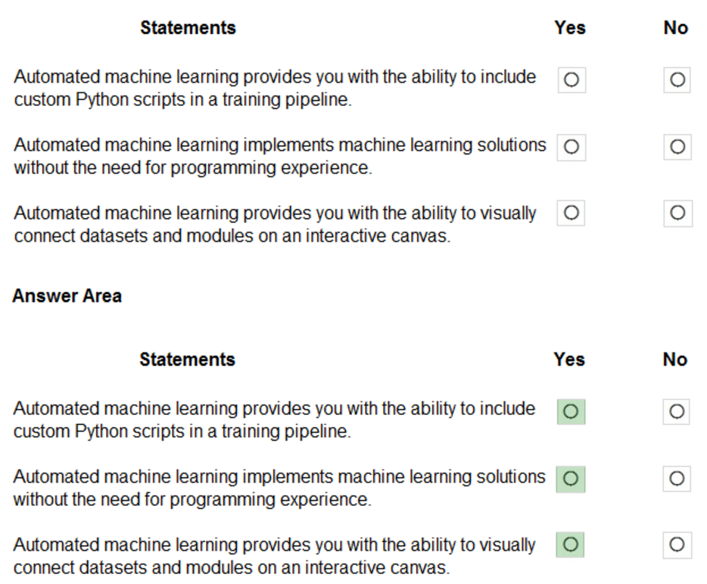
Task: Select No for custom Python scripts in upper question
Action: click(x=677, y=80)
